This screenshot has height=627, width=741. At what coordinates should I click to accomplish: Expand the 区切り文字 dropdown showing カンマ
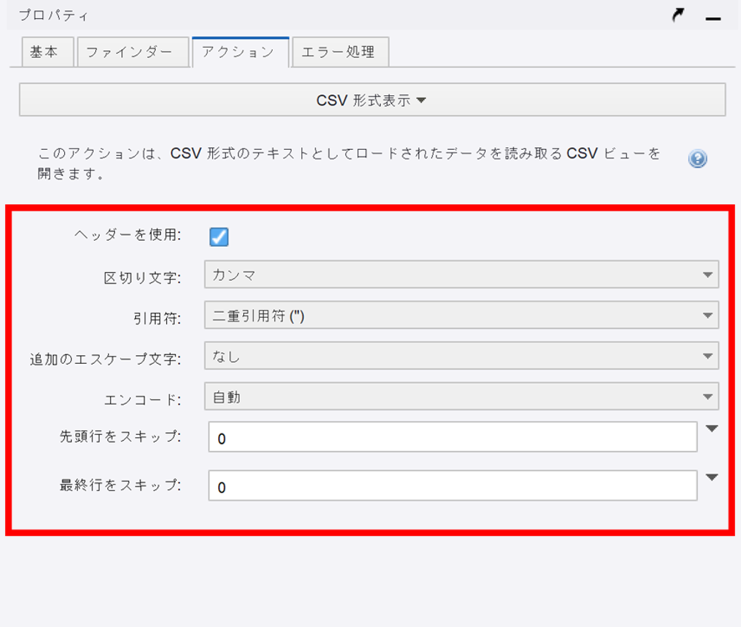(x=461, y=275)
